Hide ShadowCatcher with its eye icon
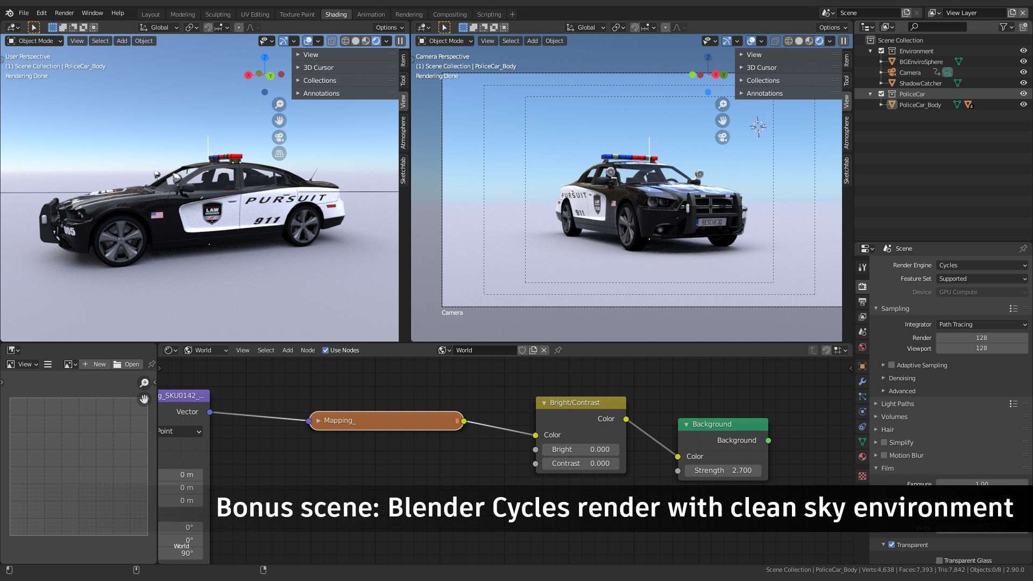 coord(1023,83)
